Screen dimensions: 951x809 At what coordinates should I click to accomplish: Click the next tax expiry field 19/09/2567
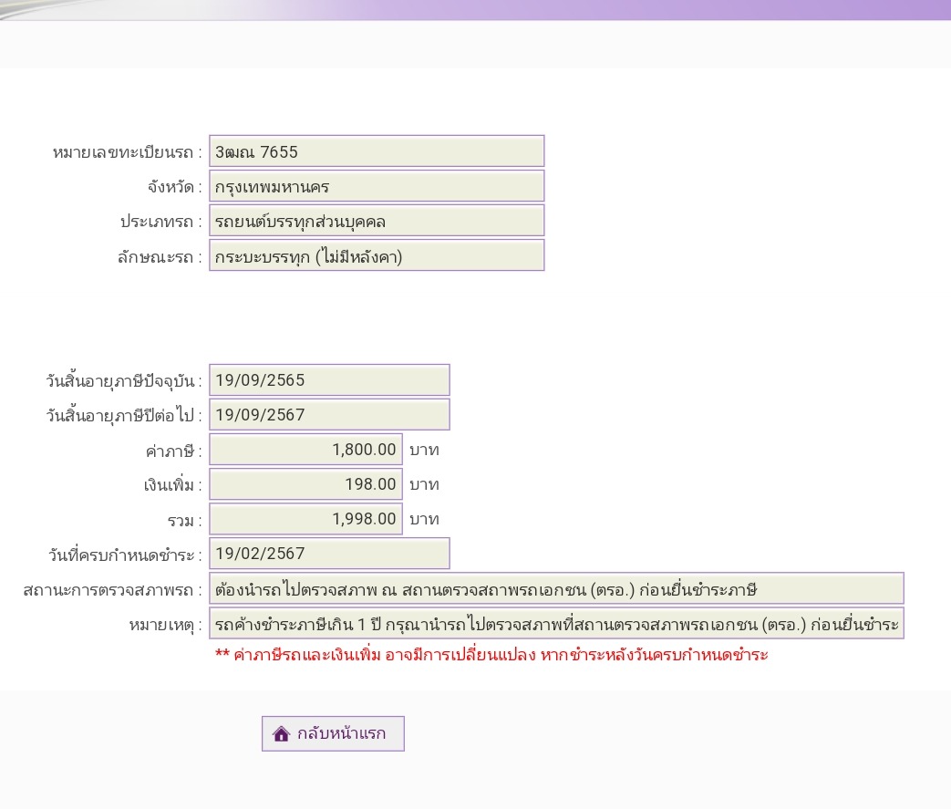coord(329,414)
